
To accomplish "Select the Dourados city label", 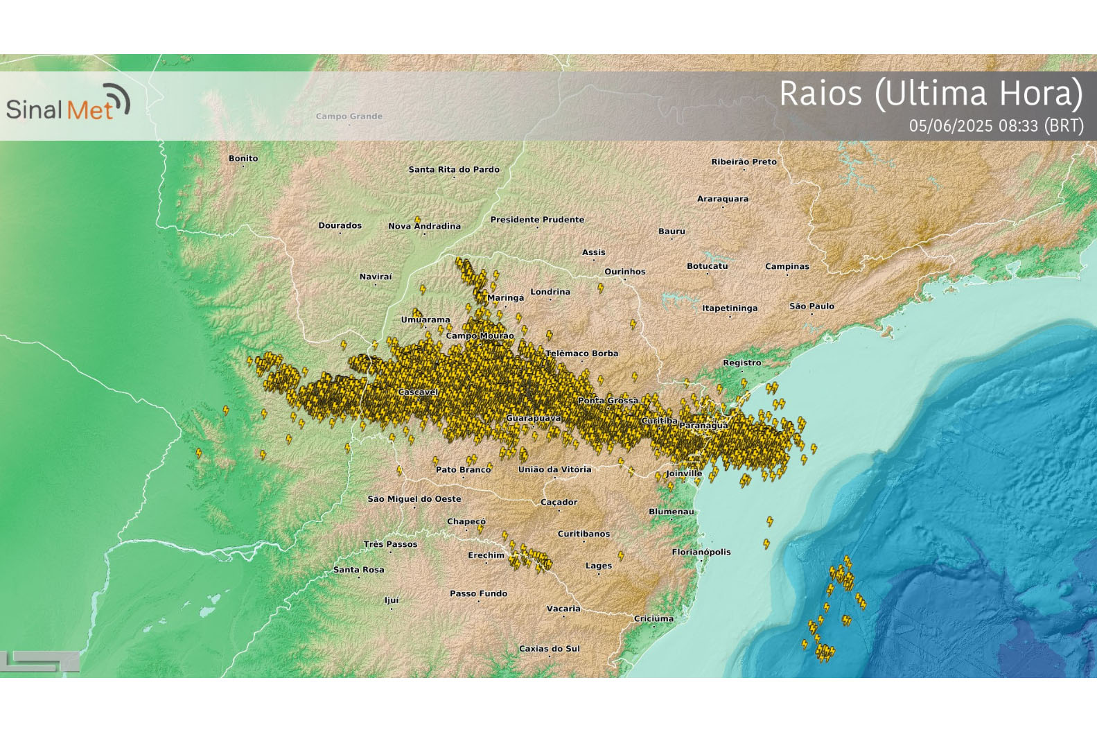I will pyautogui.click(x=340, y=226).
